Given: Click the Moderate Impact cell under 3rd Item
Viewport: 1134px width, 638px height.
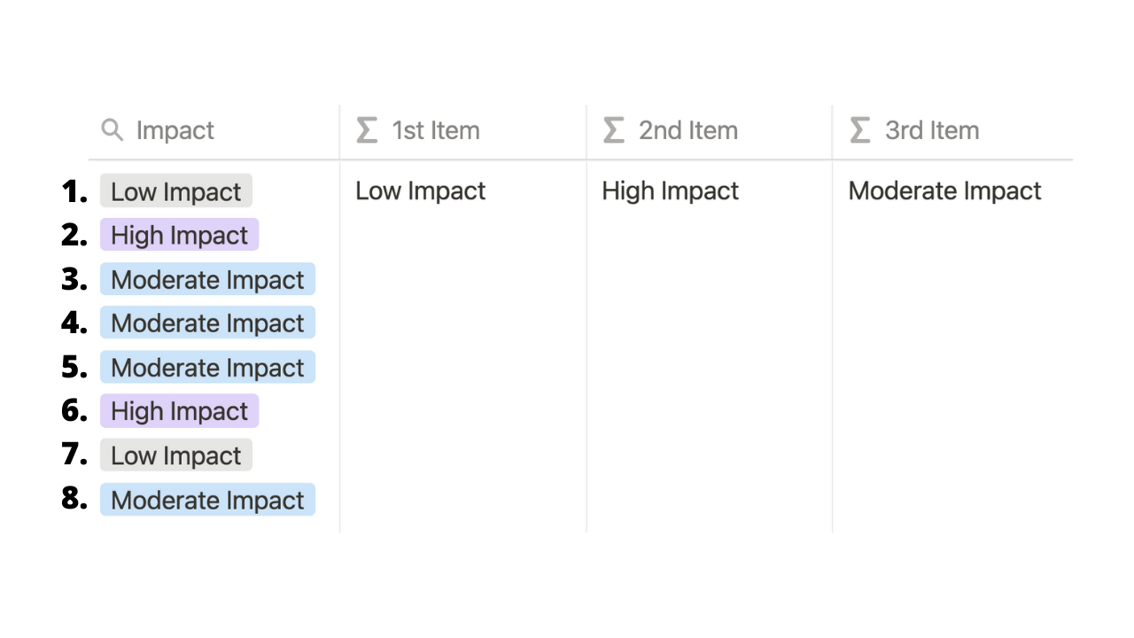Looking at the screenshot, I should pyautogui.click(x=945, y=191).
